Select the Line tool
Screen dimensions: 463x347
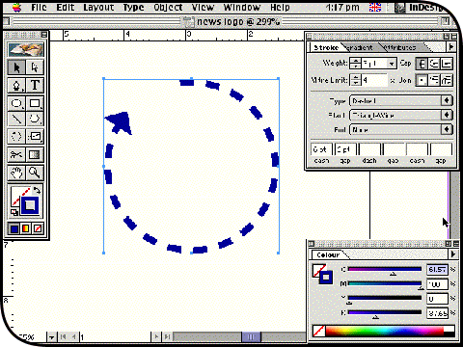[16, 119]
